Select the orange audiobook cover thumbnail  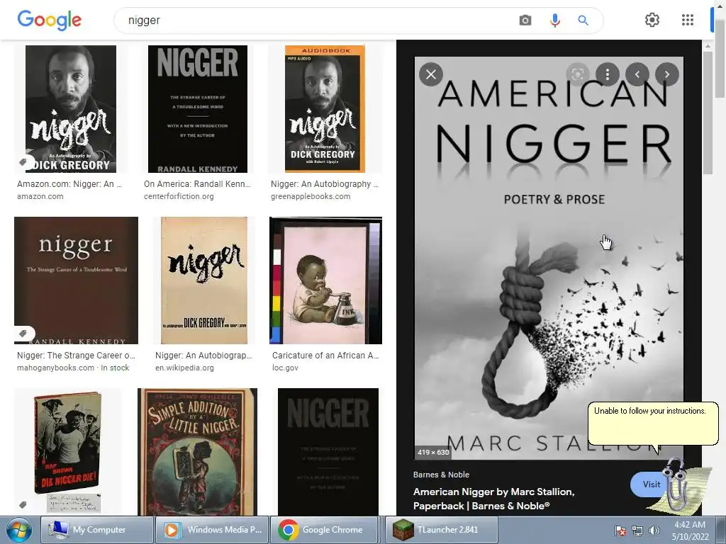tap(325, 108)
